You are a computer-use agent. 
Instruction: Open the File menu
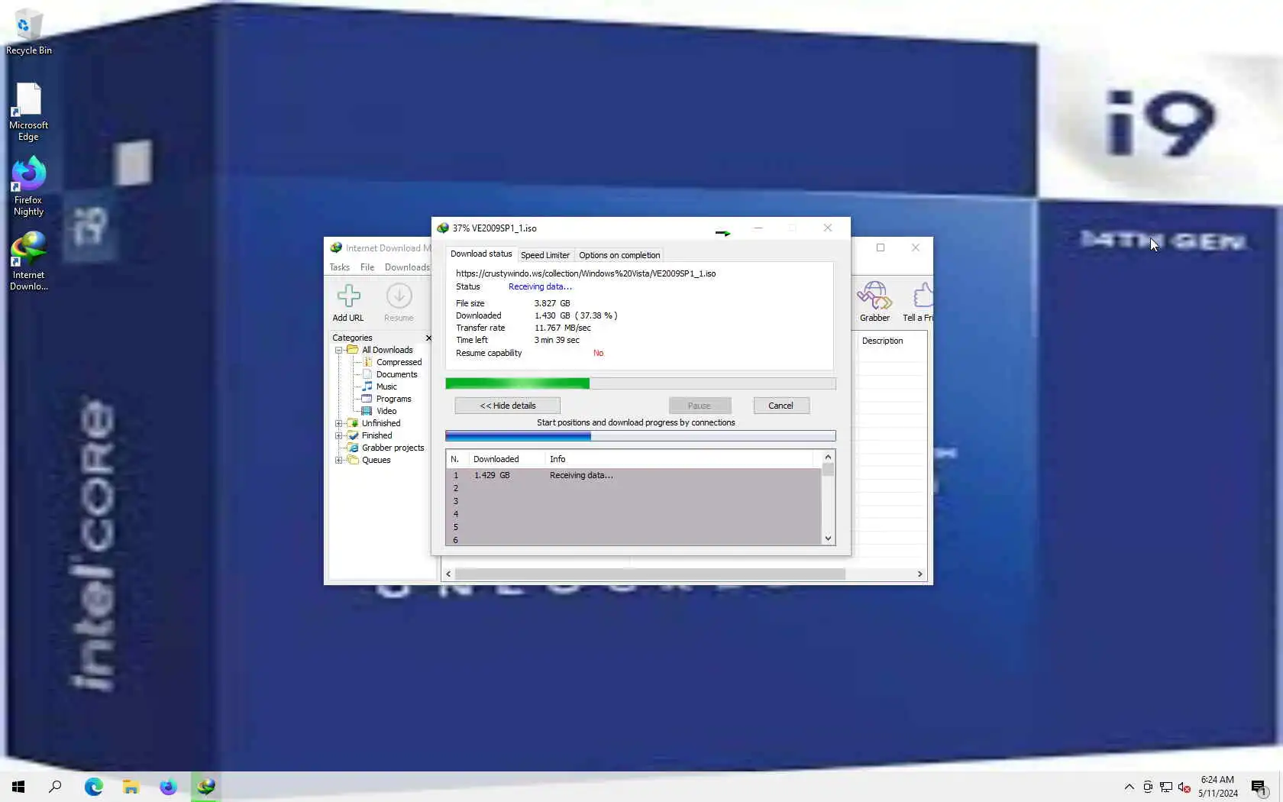pyautogui.click(x=367, y=267)
